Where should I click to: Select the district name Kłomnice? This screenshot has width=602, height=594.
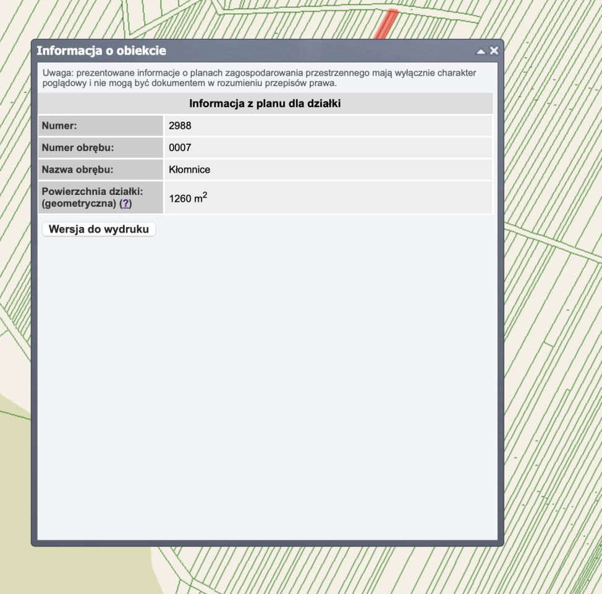tap(190, 170)
